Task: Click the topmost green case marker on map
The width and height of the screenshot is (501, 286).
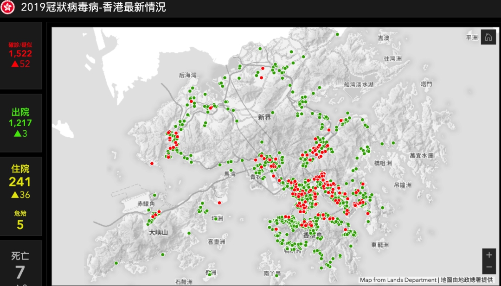Action: [338, 34]
